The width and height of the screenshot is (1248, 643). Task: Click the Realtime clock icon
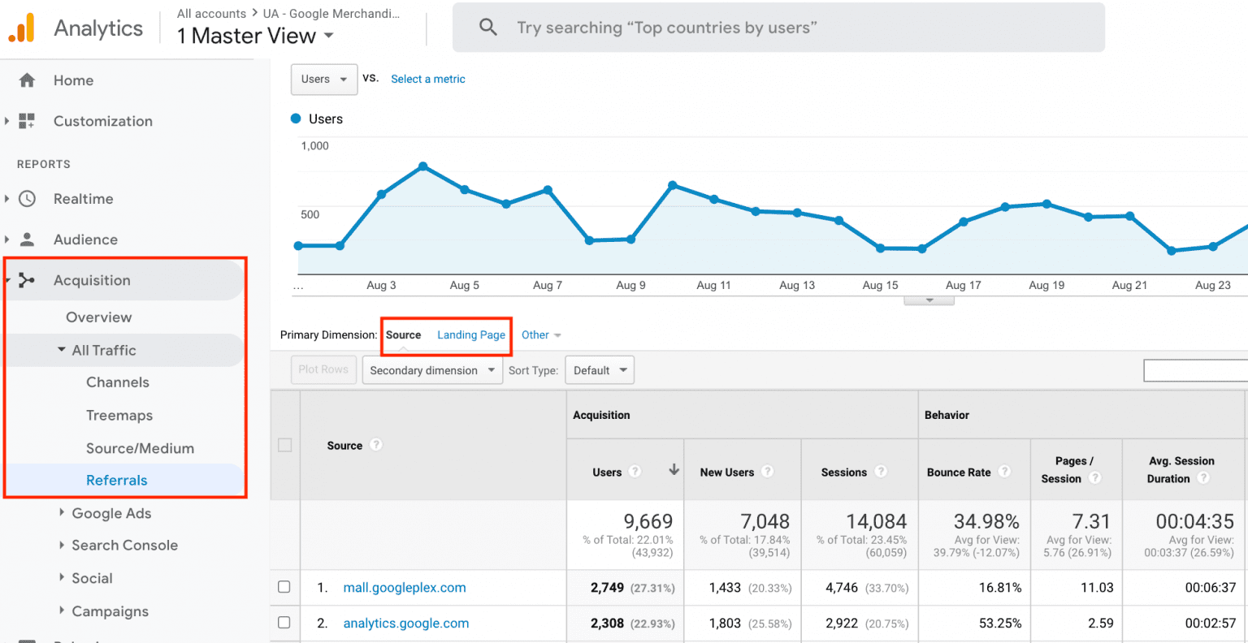(28, 198)
